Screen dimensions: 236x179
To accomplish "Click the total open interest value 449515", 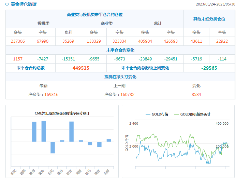I will pyautogui.click(x=81, y=68).
